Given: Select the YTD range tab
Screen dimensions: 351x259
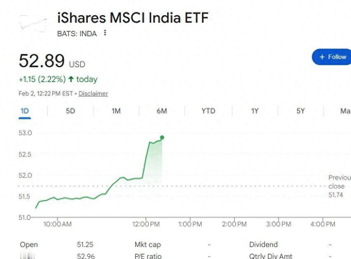Looking at the screenshot, I should [208, 111].
